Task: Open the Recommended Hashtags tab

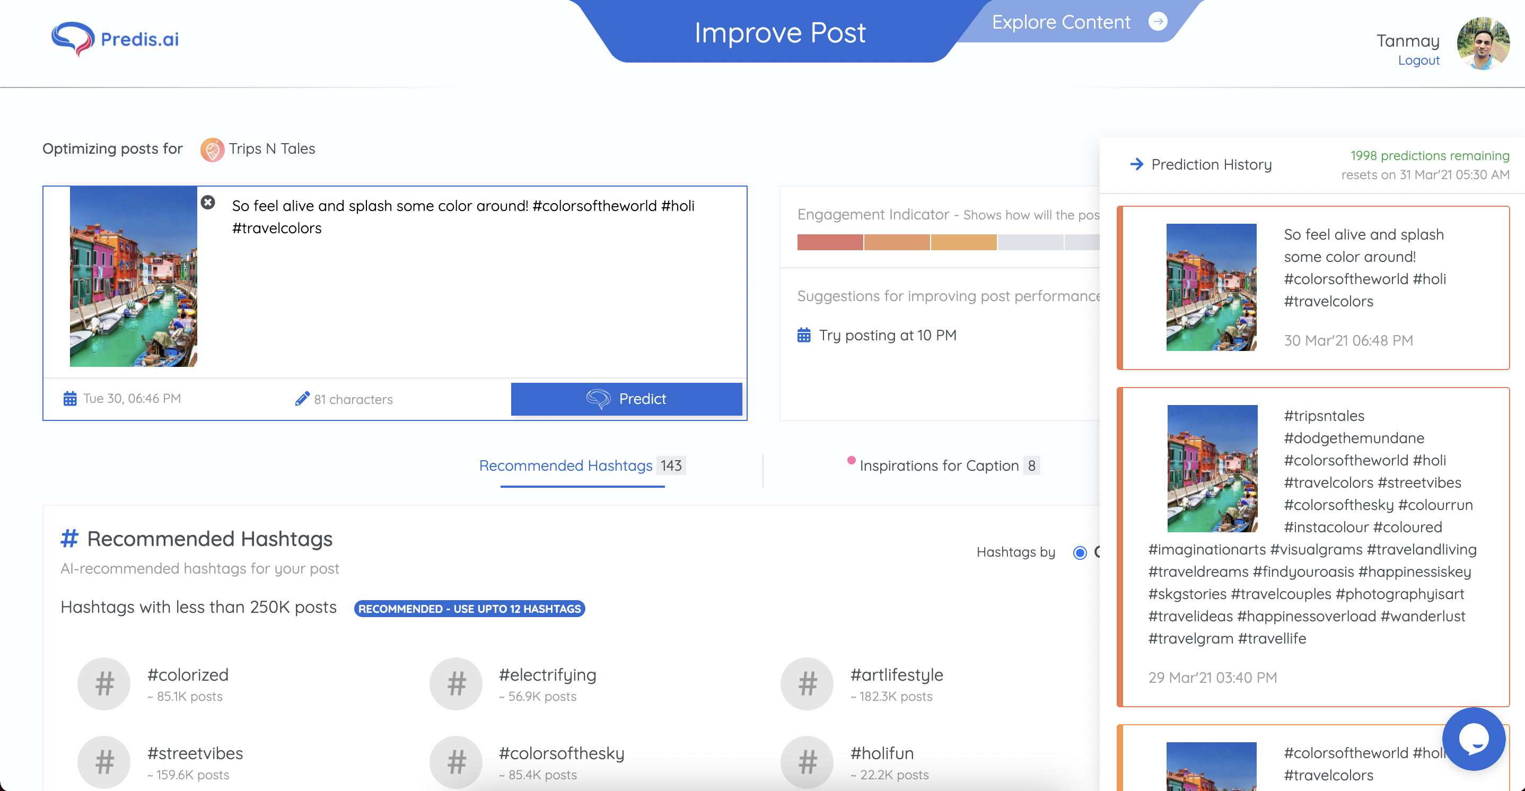Action: [582, 466]
